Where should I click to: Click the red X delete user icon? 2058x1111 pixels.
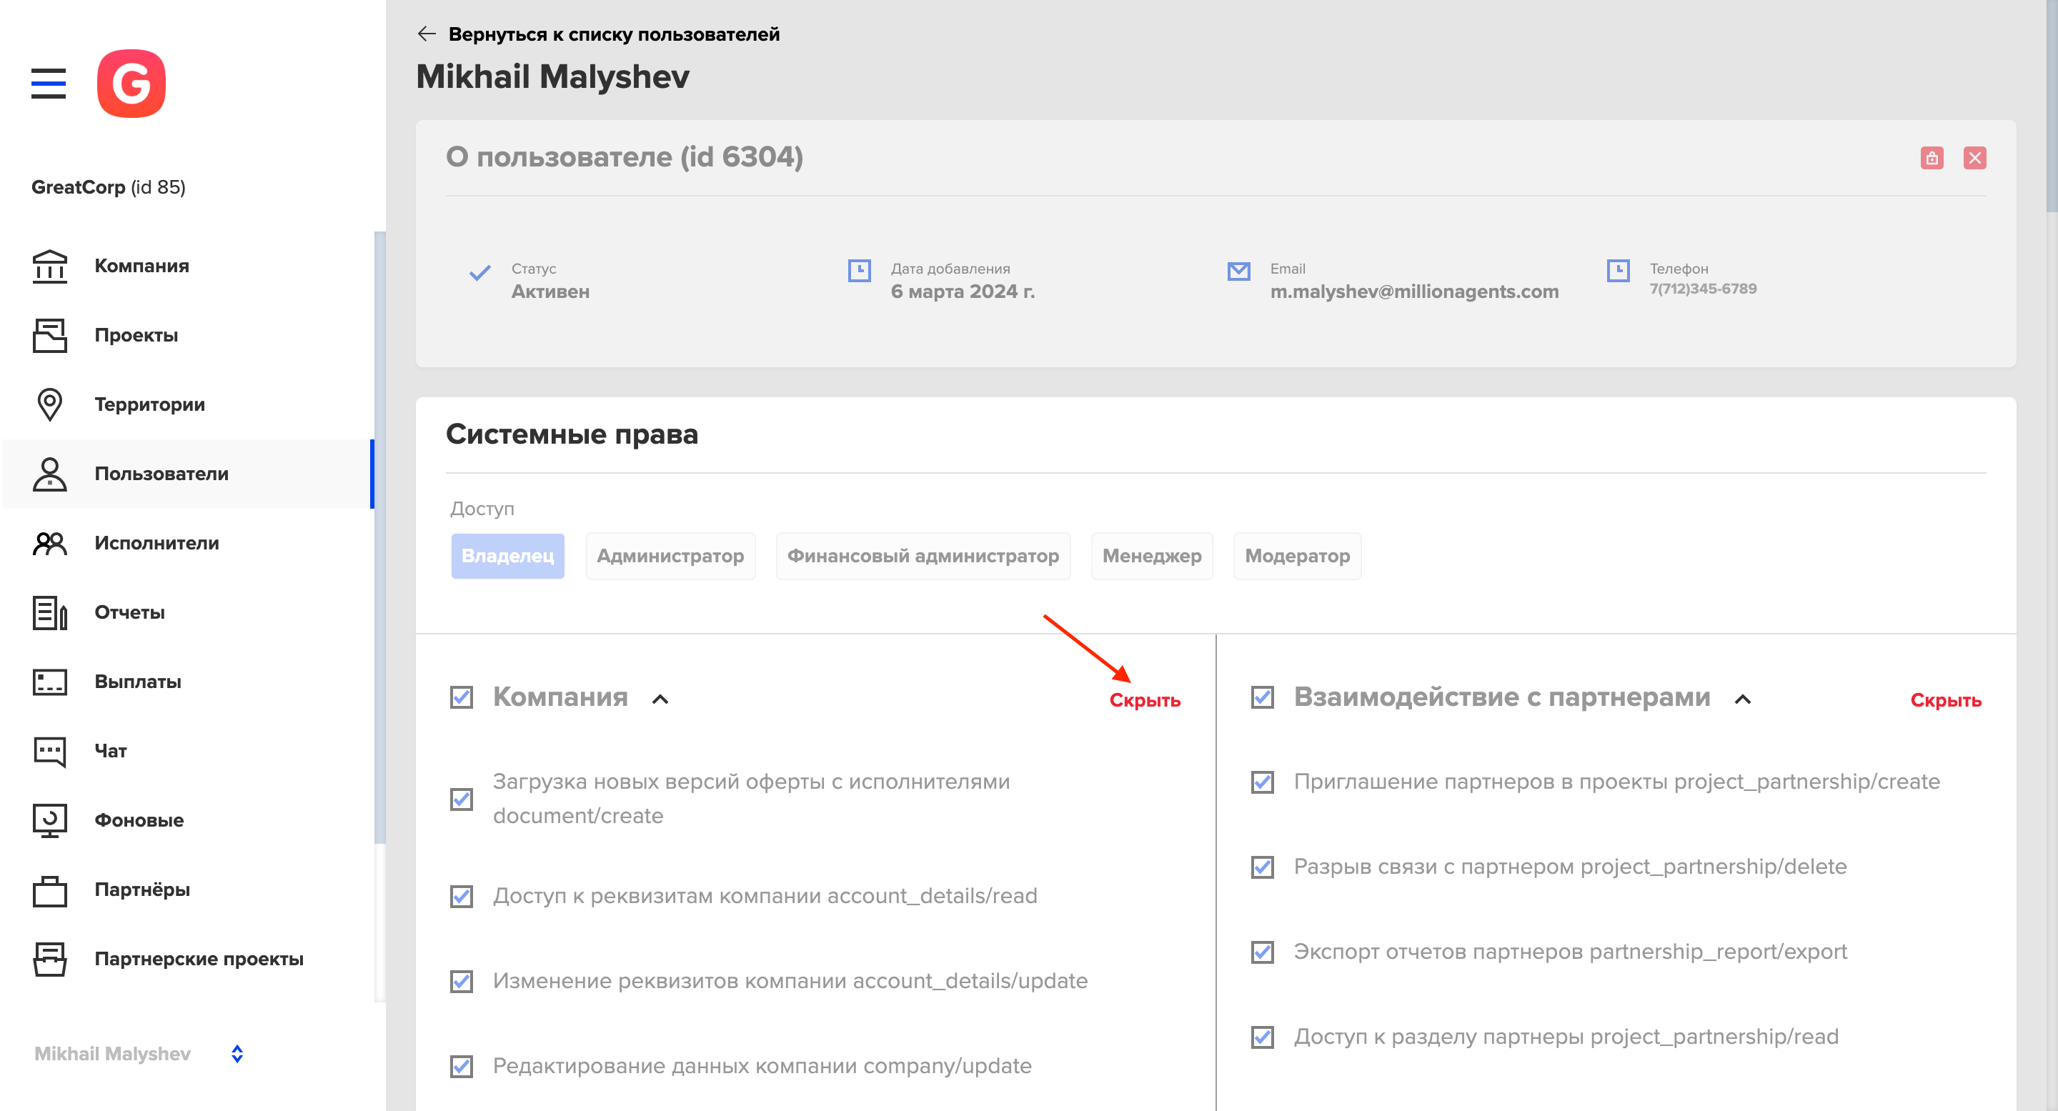[1975, 157]
